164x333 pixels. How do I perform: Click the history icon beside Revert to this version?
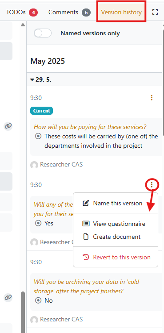pos(86,257)
